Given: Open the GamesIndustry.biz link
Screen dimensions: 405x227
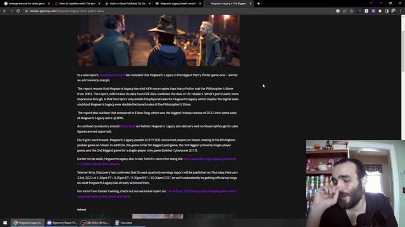Looking at the screenshot, I should coord(112,75).
